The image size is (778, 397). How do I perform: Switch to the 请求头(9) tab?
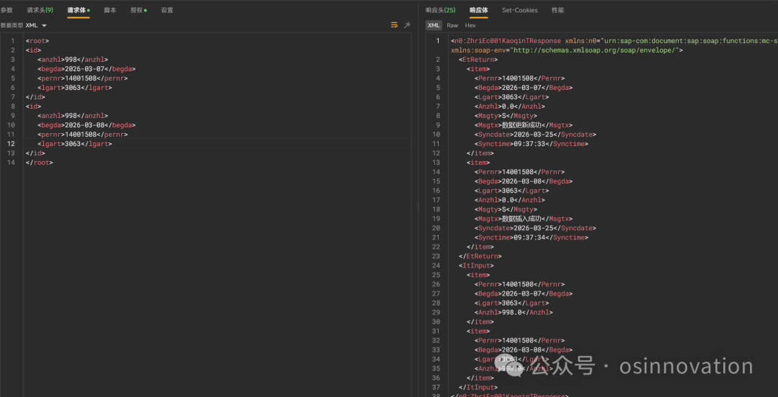[40, 10]
